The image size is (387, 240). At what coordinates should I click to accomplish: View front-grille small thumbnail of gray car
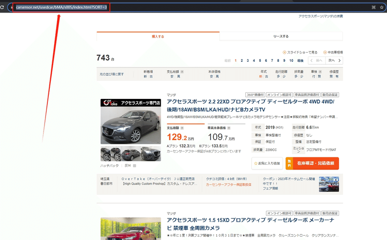coord(151,154)
